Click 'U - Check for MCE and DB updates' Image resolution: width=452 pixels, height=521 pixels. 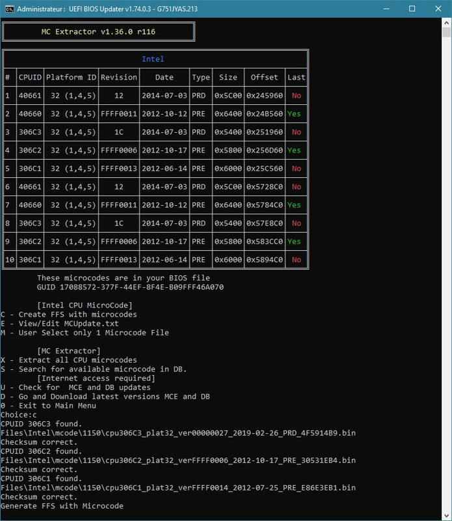click(75, 387)
